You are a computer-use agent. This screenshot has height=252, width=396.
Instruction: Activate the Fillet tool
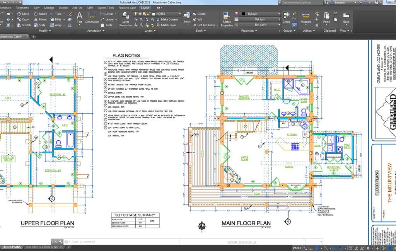click(56, 19)
